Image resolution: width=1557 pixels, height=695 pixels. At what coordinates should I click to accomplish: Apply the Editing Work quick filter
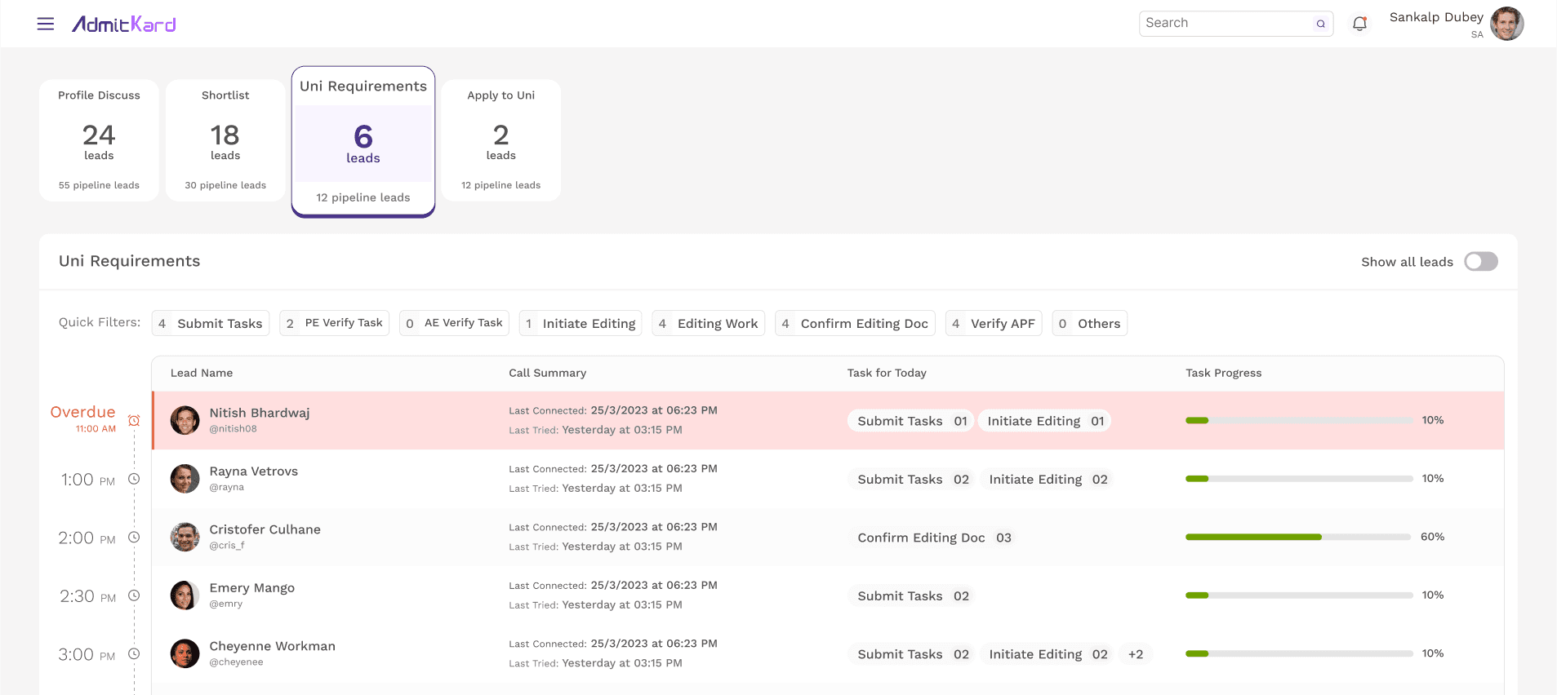tap(709, 323)
